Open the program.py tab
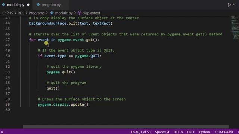The width and height of the screenshot is (239, 134). tap(51, 5)
